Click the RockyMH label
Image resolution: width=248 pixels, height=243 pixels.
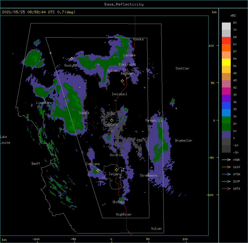click(x=70, y=65)
